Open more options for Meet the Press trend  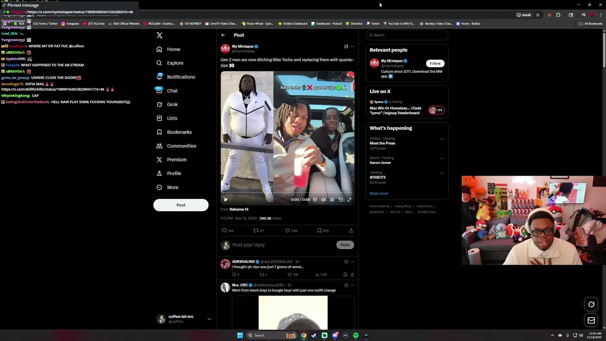tap(442, 139)
